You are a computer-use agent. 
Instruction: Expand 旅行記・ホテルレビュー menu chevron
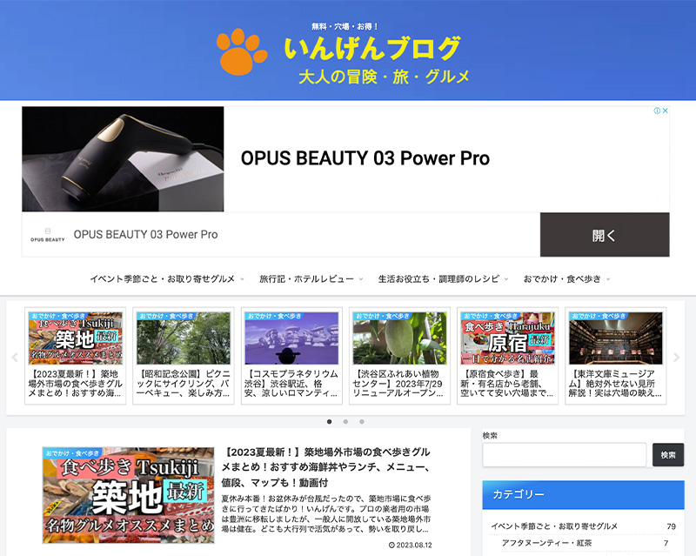(361, 279)
